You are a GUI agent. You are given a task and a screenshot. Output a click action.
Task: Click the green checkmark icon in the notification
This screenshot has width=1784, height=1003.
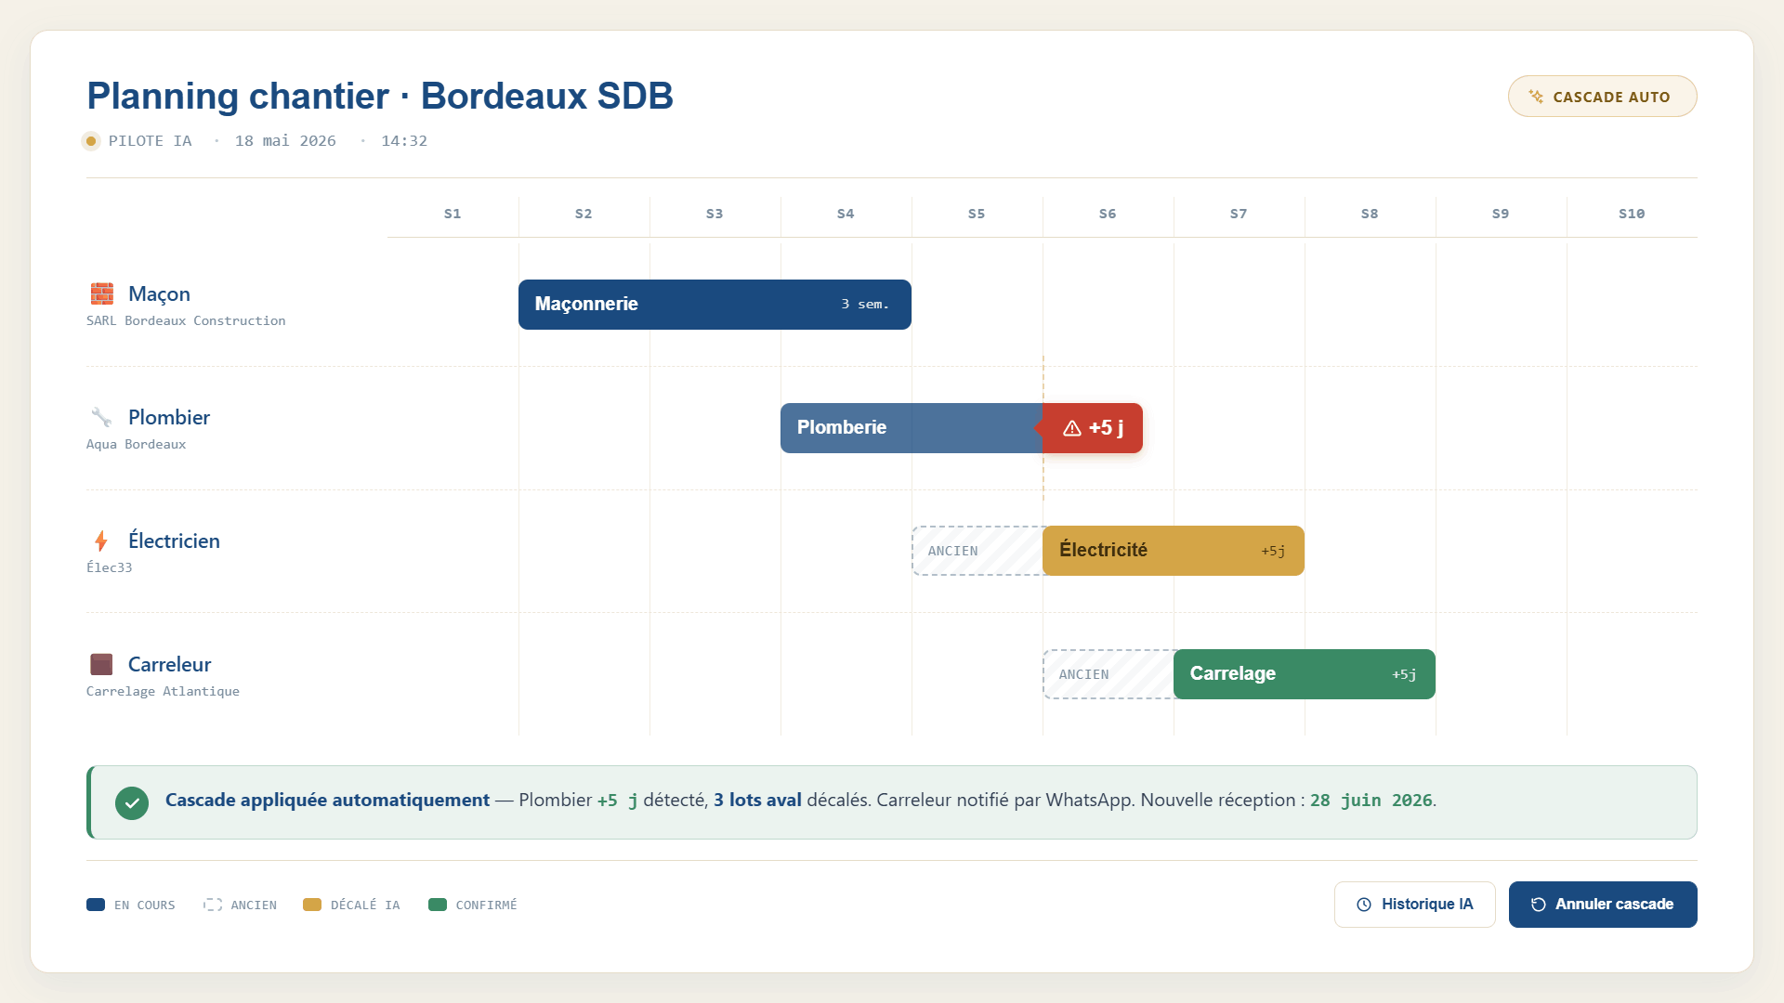coord(132,802)
